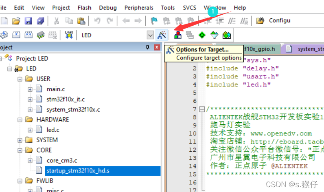The image size is (324, 192).
Task: Open the SVCS menu
Action: point(190,8)
